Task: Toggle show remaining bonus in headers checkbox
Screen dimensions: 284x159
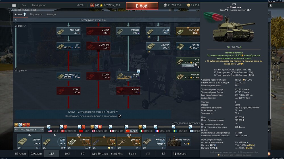Action: coord(120,116)
